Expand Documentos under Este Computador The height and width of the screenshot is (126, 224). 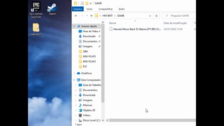76,90
